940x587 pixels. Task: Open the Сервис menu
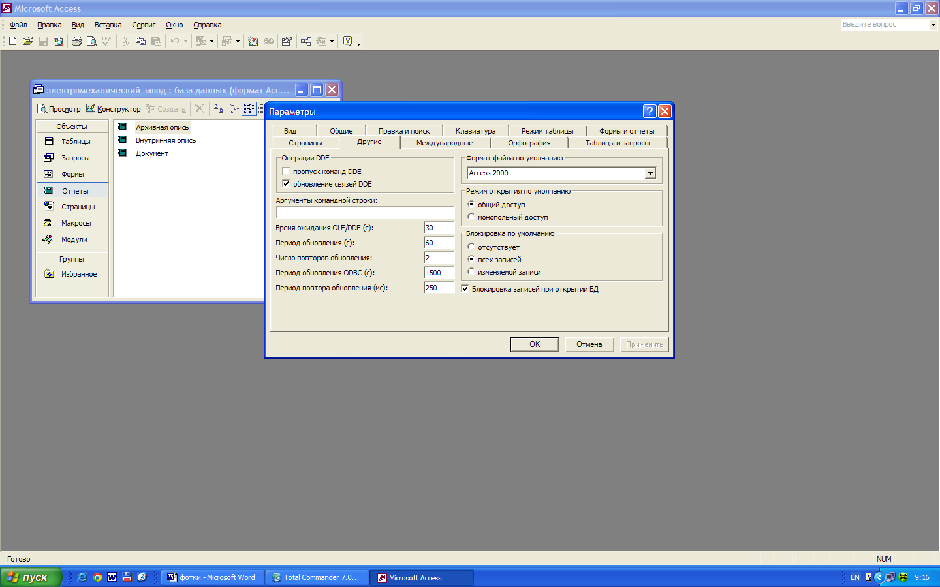144,25
